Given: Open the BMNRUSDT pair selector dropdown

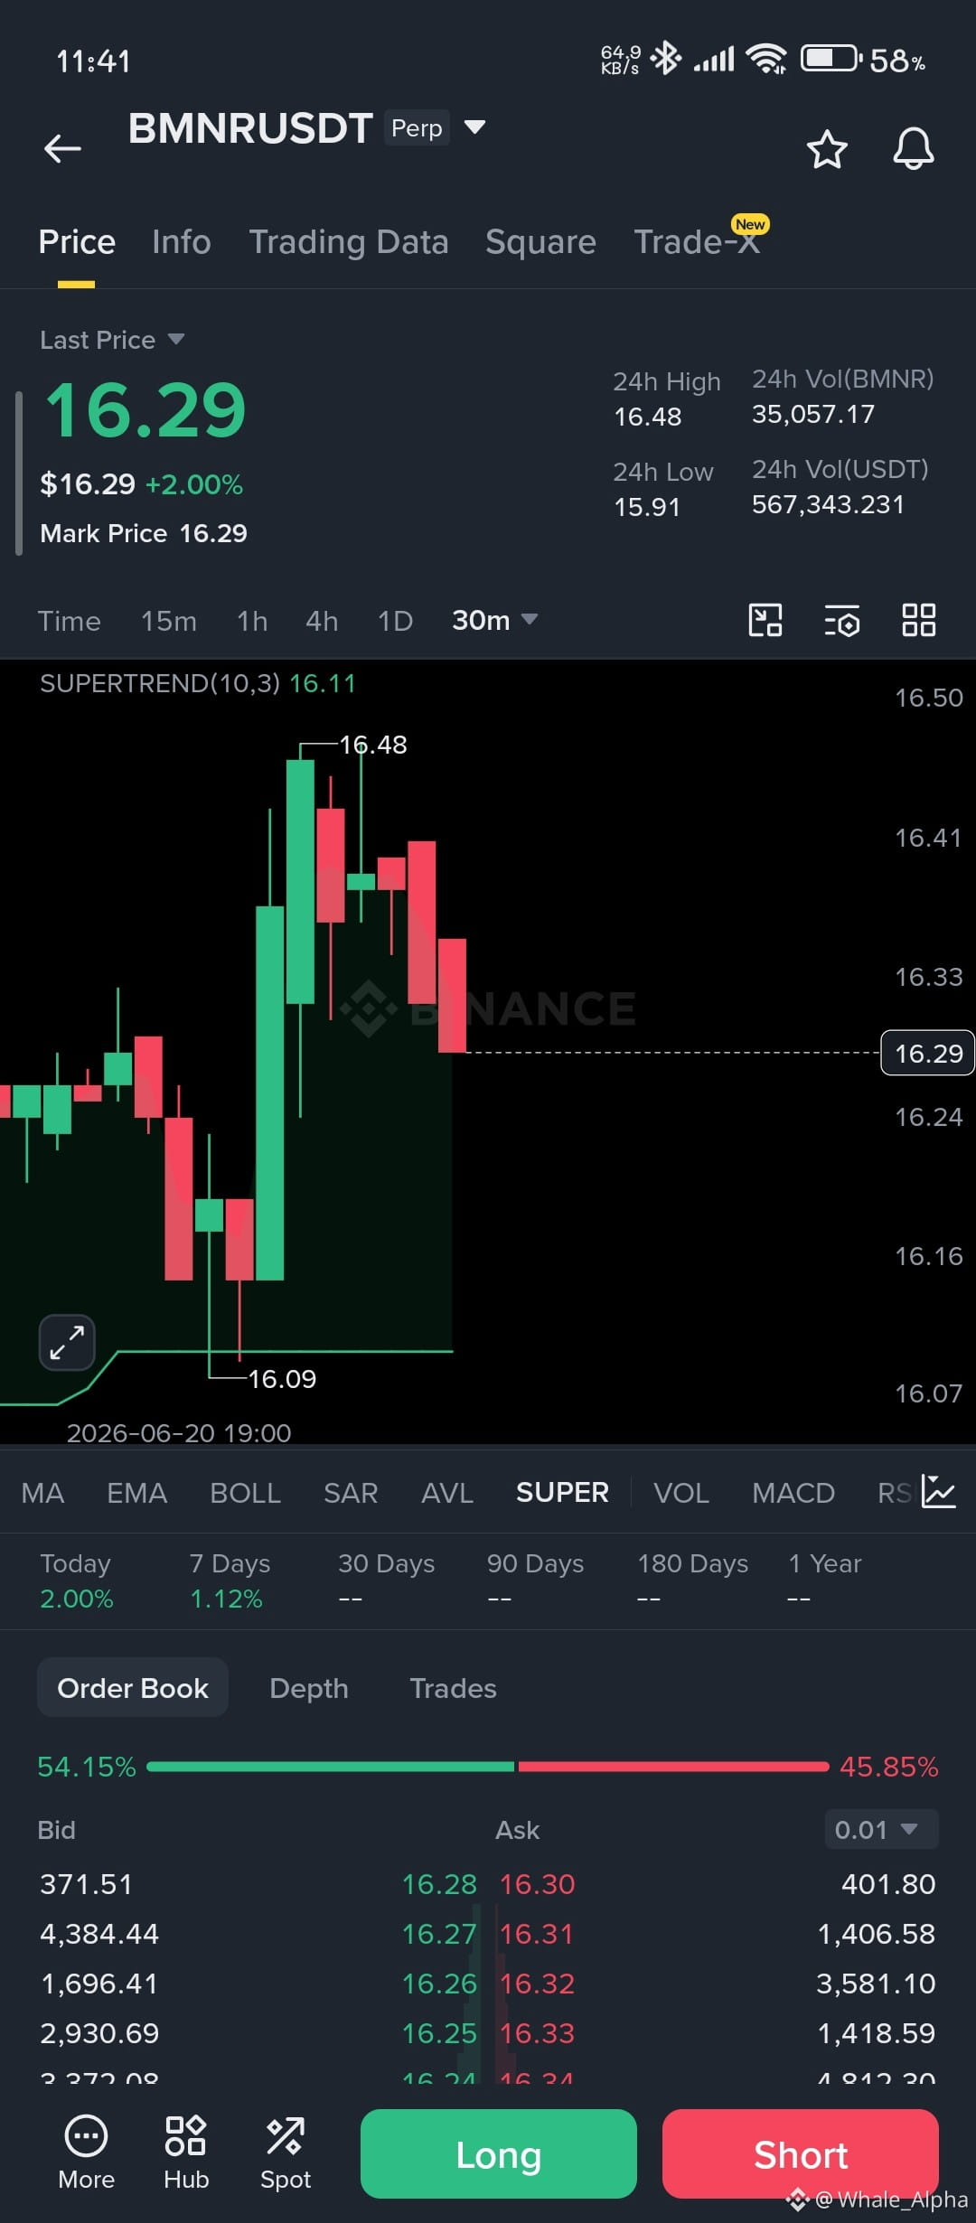Looking at the screenshot, I should (474, 127).
